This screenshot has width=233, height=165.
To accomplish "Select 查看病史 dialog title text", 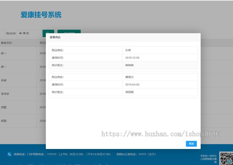I will (55, 37).
